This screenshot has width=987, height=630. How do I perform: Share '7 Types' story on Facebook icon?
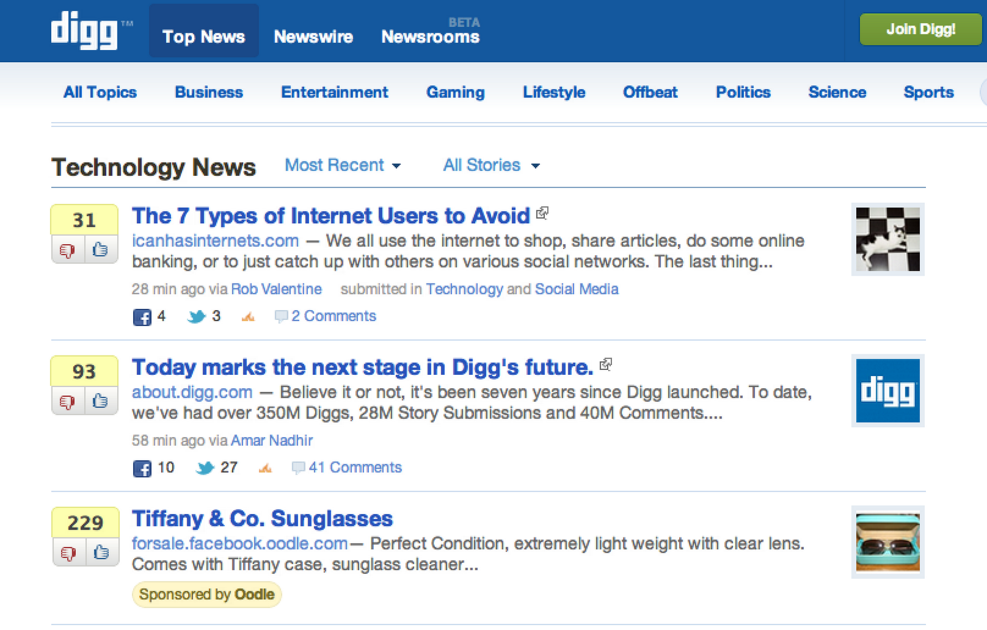[x=142, y=317]
